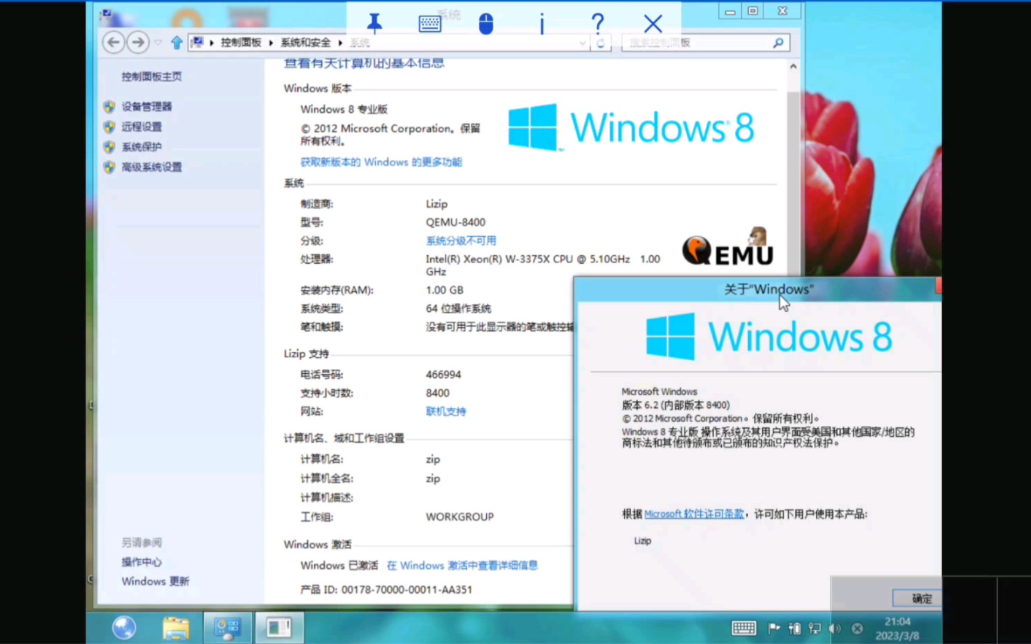Go back using the back arrow

[x=113, y=42]
